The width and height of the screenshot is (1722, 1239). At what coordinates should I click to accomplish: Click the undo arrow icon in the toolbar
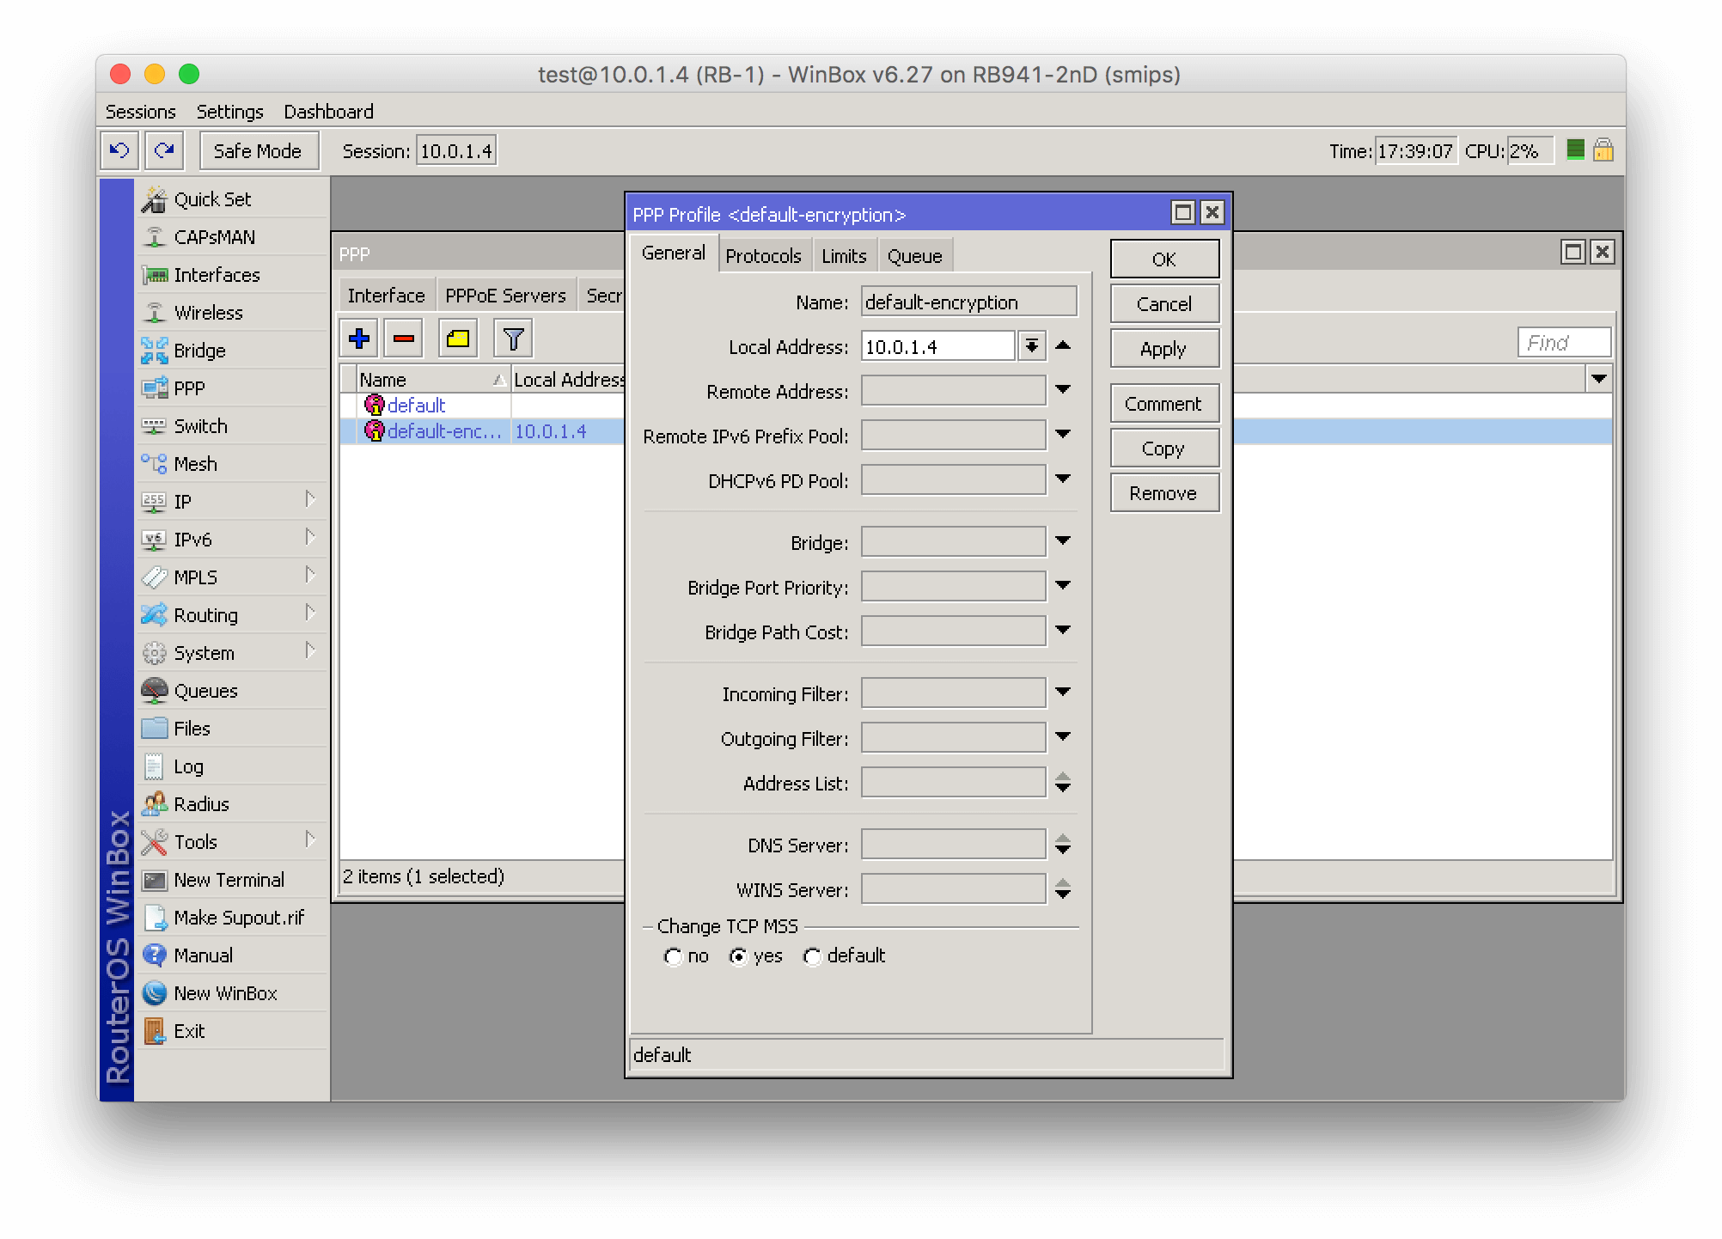(119, 150)
